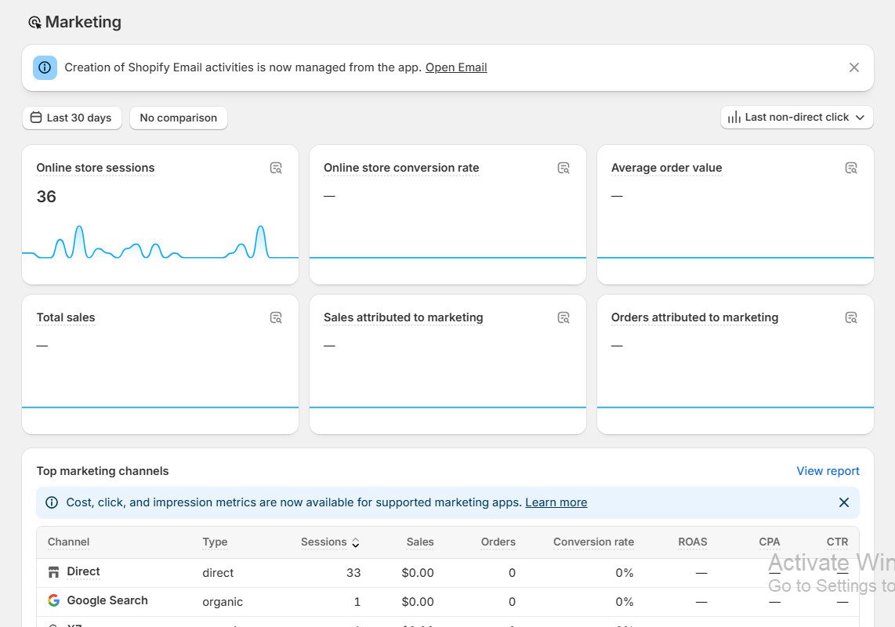Click the info icon in the cost metrics notice
This screenshot has width=895, height=627.
(52, 502)
